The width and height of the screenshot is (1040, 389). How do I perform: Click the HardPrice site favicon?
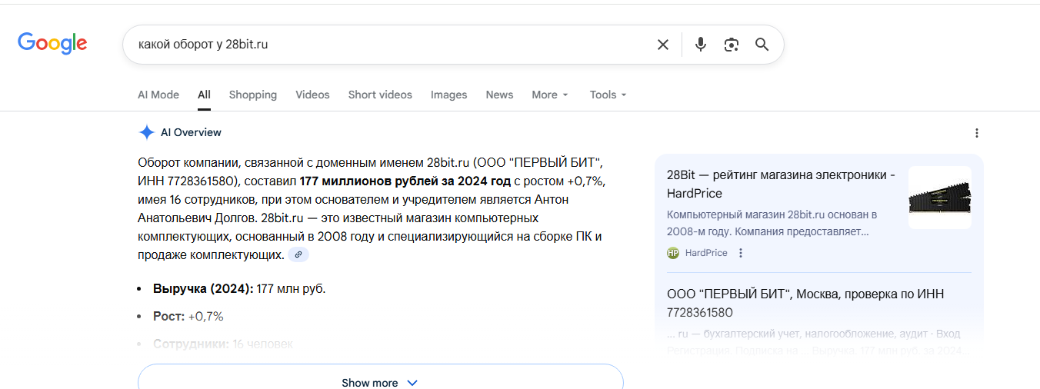[x=673, y=253]
